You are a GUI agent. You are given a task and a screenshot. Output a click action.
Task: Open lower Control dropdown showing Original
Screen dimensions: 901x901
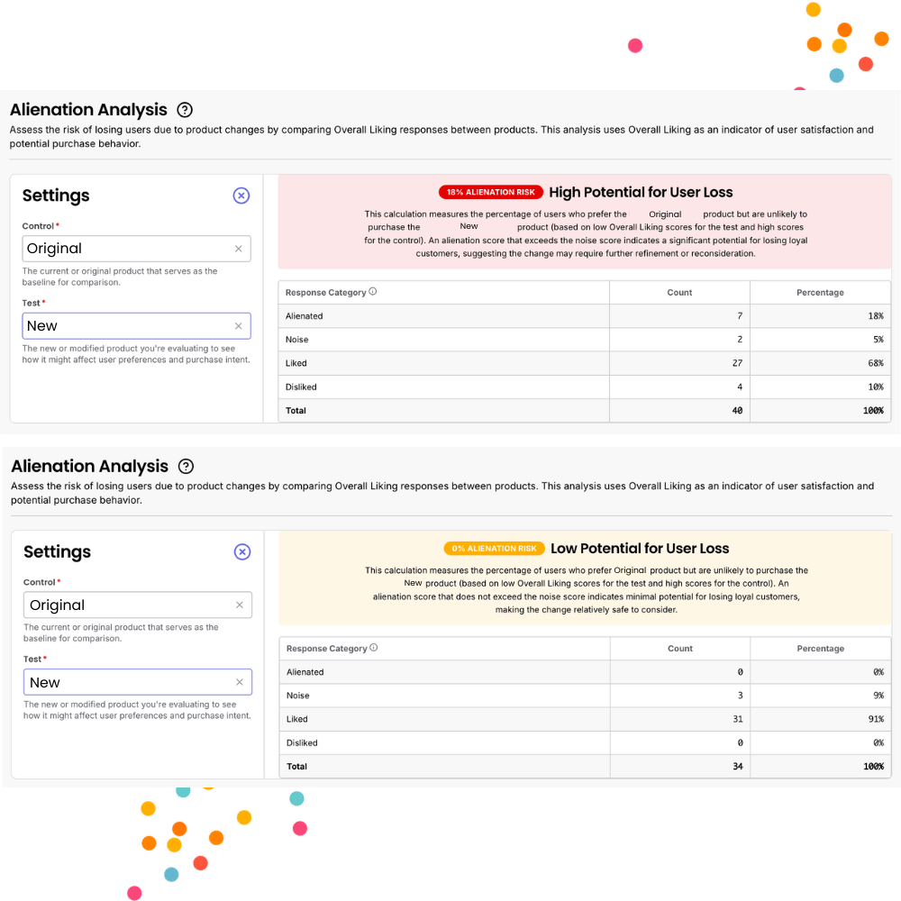[x=126, y=605]
